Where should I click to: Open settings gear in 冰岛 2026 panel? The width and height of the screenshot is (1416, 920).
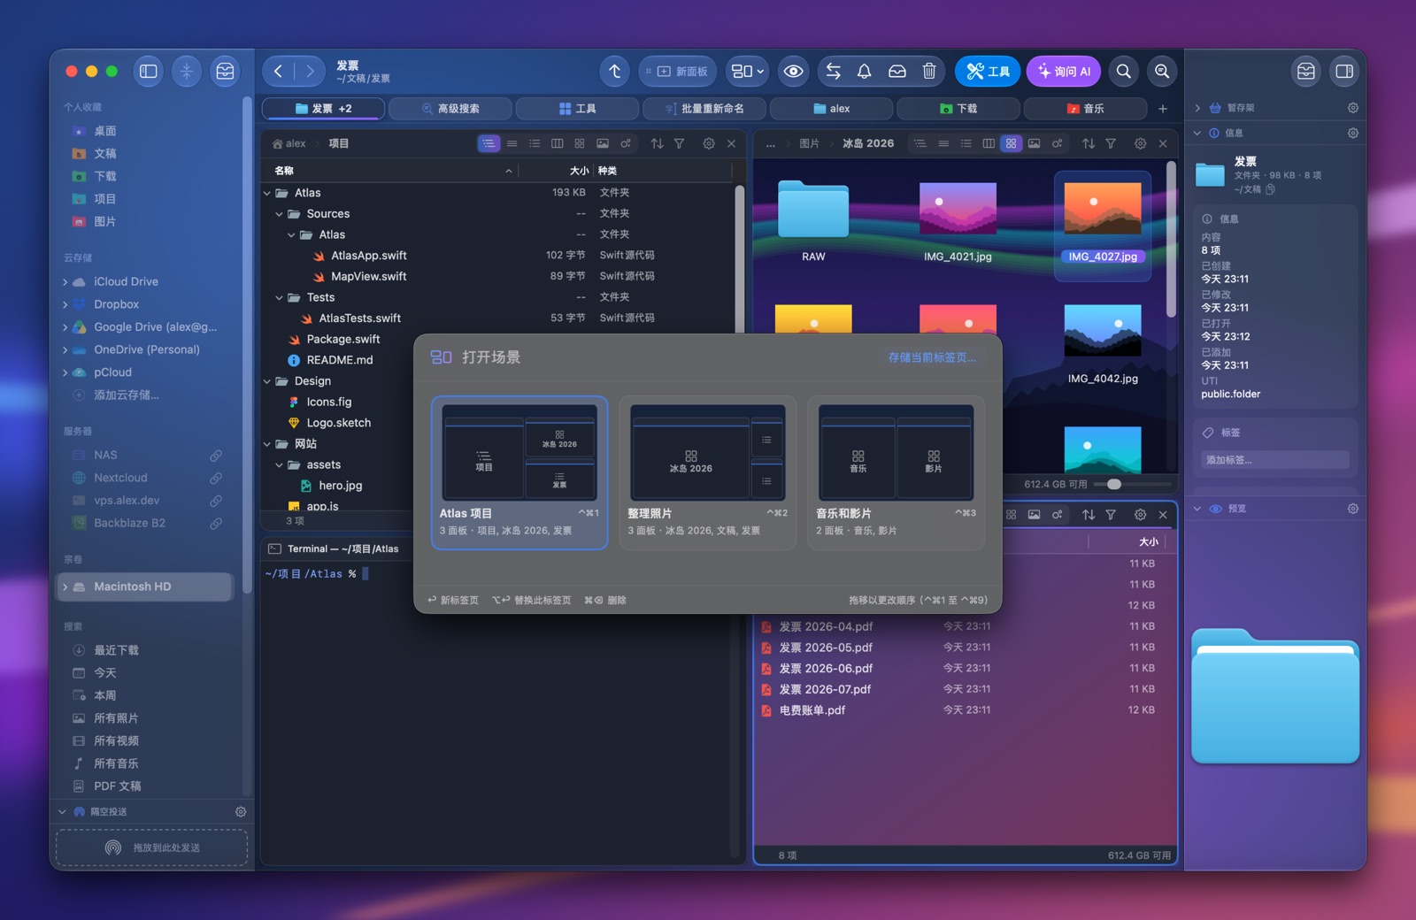(x=1140, y=143)
